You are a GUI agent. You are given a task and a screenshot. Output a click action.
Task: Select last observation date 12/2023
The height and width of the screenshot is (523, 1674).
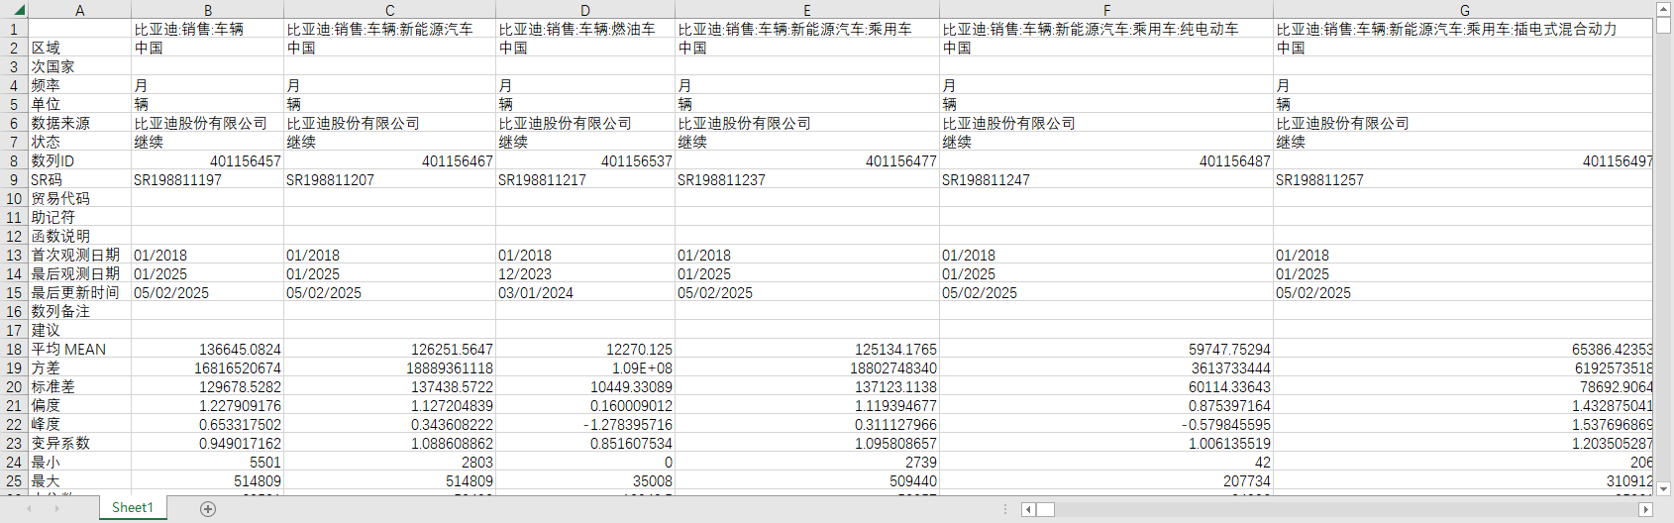pyautogui.click(x=585, y=273)
